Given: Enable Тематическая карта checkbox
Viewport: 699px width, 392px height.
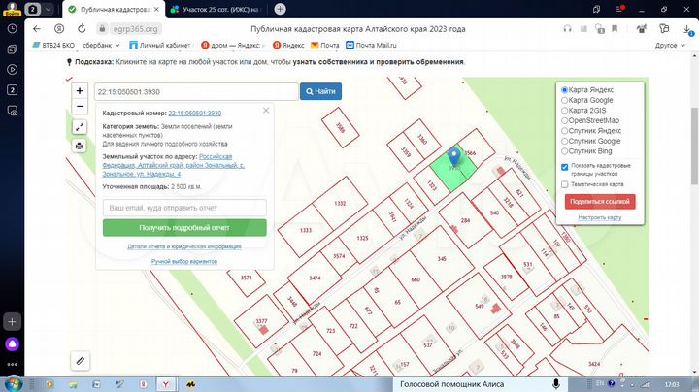Looking at the screenshot, I should pyautogui.click(x=565, y=184).
